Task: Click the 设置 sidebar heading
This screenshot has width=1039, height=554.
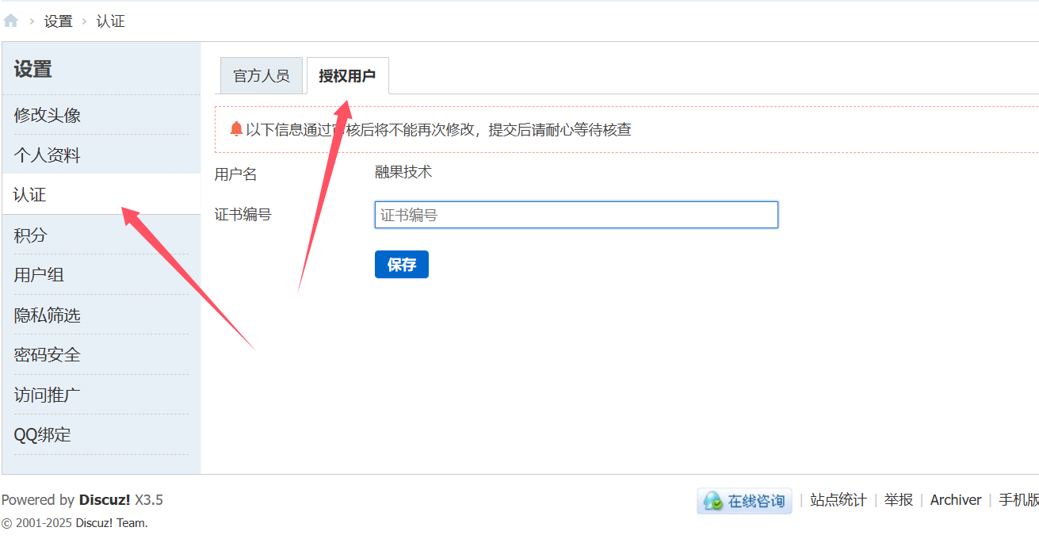Action: pos(32,69)
